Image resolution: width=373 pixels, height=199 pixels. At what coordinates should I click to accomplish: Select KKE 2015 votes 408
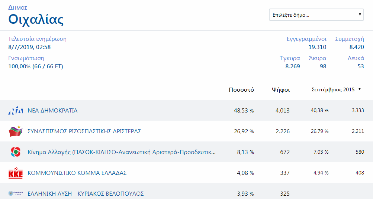click(360, 173)
